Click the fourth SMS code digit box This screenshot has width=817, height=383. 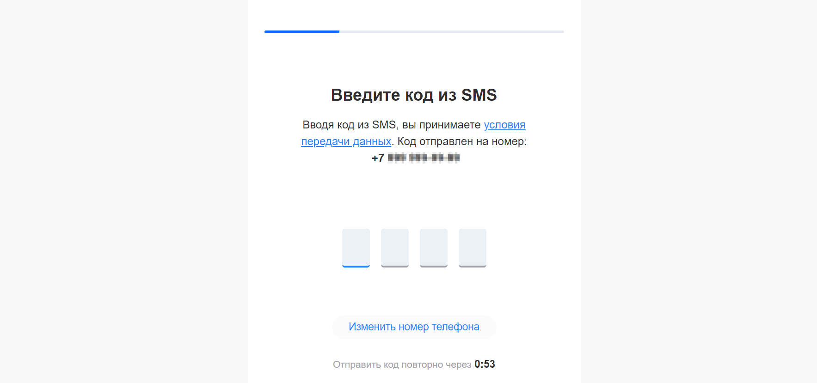coord(473,248)
